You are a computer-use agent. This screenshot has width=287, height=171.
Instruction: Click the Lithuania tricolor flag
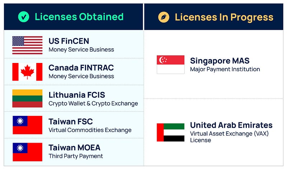27,98
